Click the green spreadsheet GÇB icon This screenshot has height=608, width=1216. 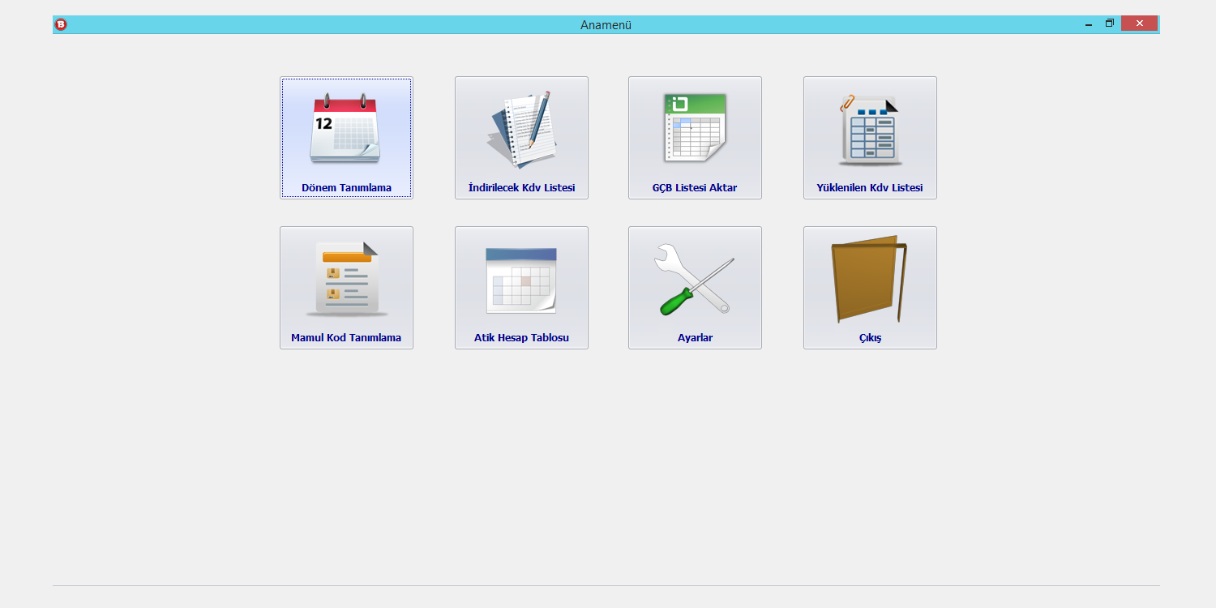point(695,128)
